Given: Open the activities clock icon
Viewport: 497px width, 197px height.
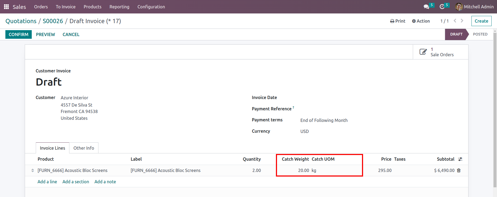Looking at the screenshot, I should tap(442, 7).
